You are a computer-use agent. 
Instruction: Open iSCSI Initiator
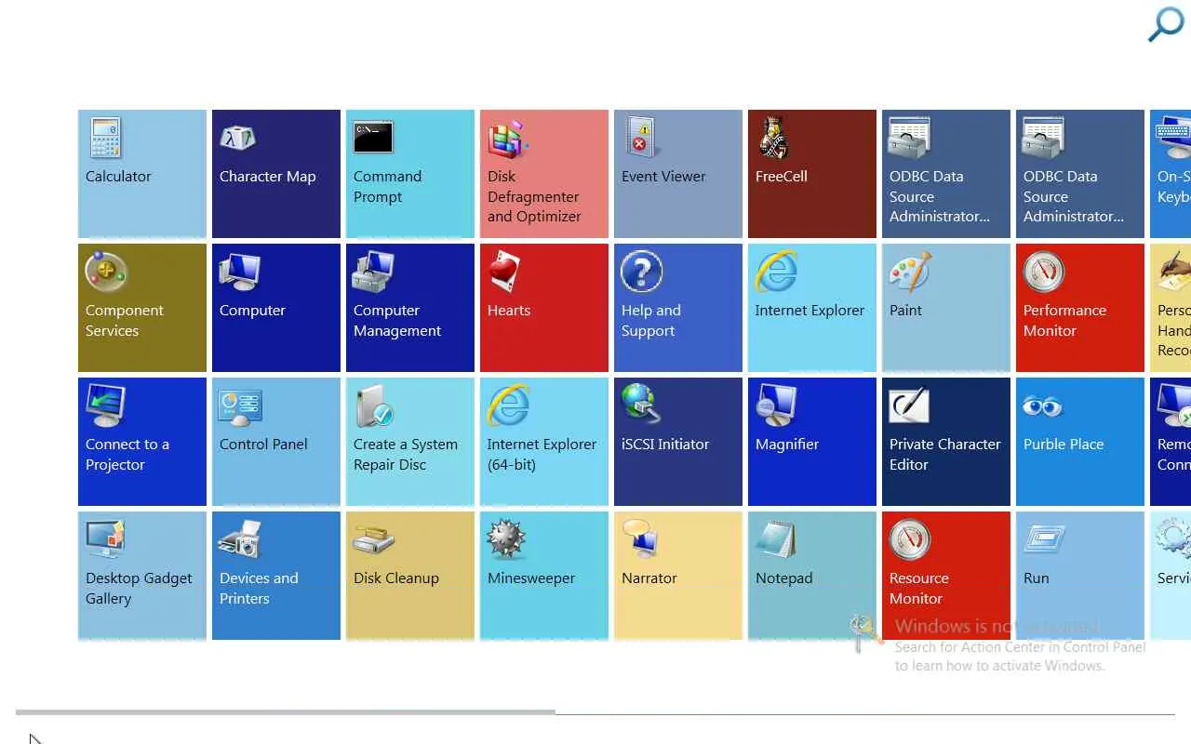click(678, 442)
